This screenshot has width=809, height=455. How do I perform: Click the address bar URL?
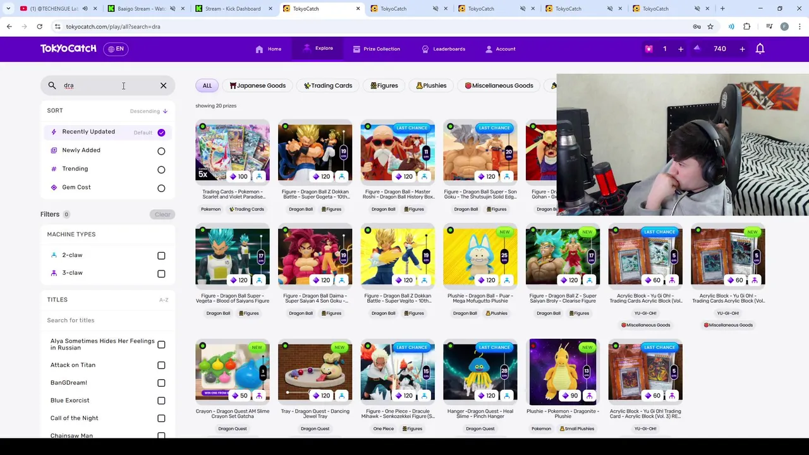tap(113, 27)
